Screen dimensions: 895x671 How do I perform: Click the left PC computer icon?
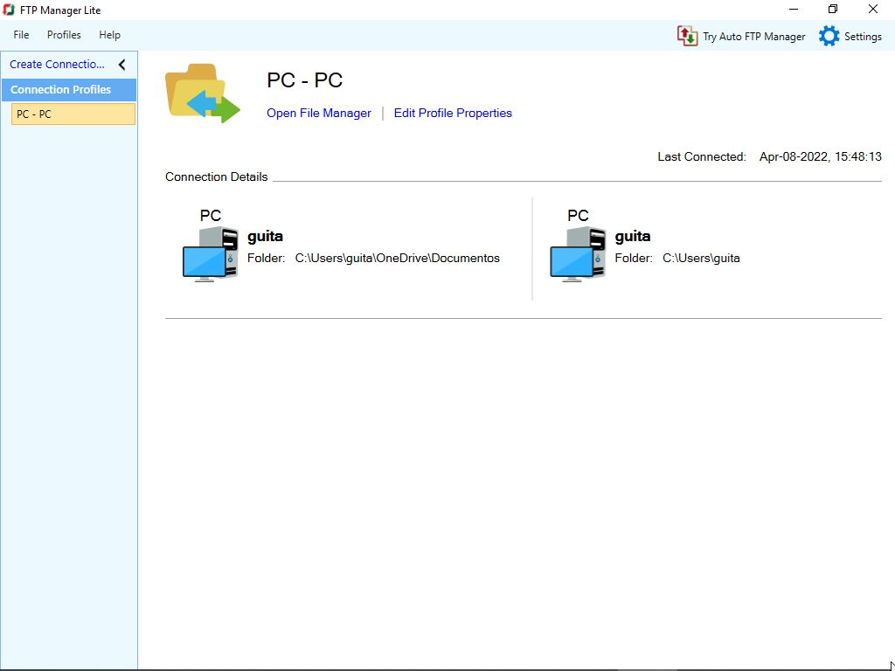pos(211,254)
